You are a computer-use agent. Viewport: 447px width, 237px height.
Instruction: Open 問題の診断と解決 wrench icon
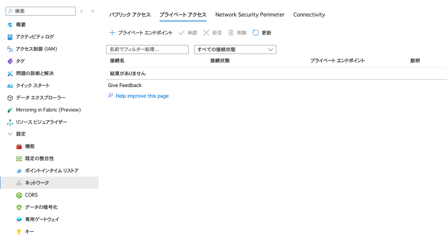tap(10, 73)
